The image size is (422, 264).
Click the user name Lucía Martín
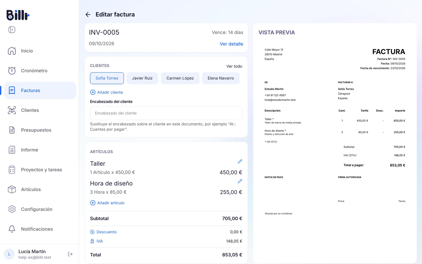point(32,251)
